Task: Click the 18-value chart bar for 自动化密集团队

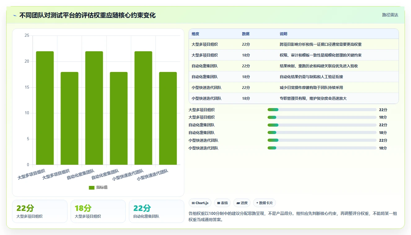Action: click(x=119, y=118)
